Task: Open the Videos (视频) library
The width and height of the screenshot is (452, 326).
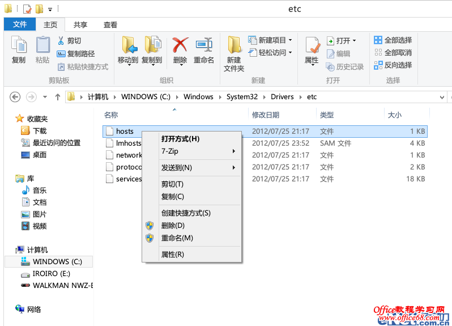Action: pos(34,226)
